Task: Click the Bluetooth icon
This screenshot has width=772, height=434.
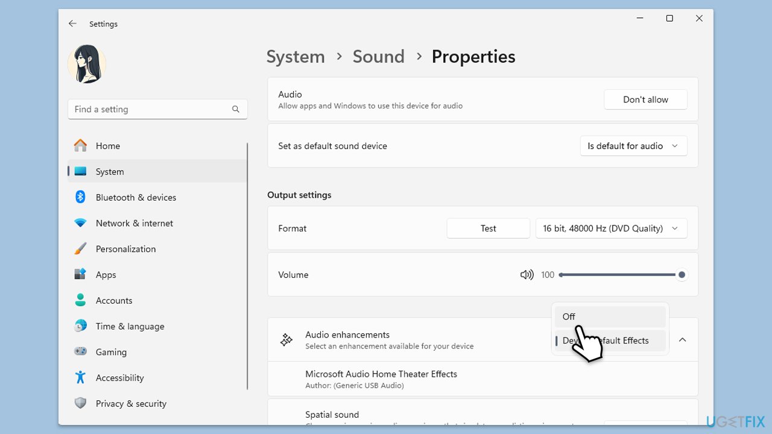Action: click(x=80, y=197)
